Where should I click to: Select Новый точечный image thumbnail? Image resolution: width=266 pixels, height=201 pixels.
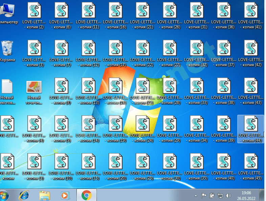[34, 87]
